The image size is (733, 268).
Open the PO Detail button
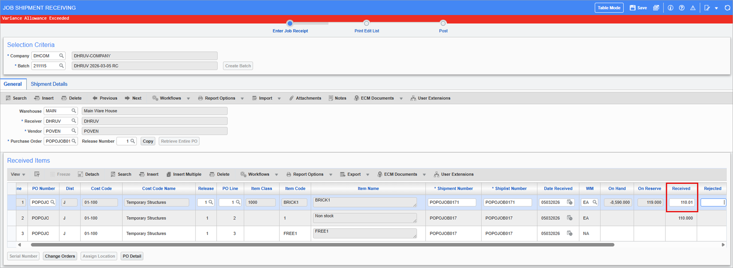132,256
